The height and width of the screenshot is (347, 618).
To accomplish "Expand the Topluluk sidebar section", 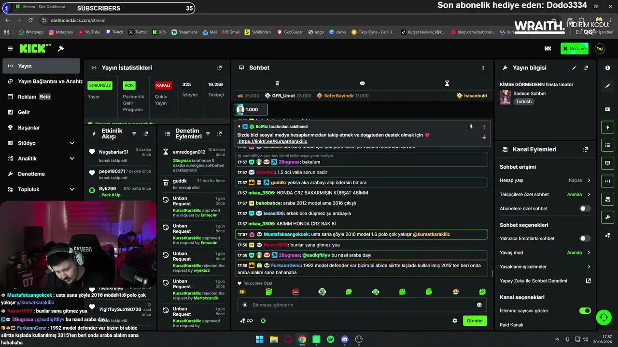I will point(72,189).
